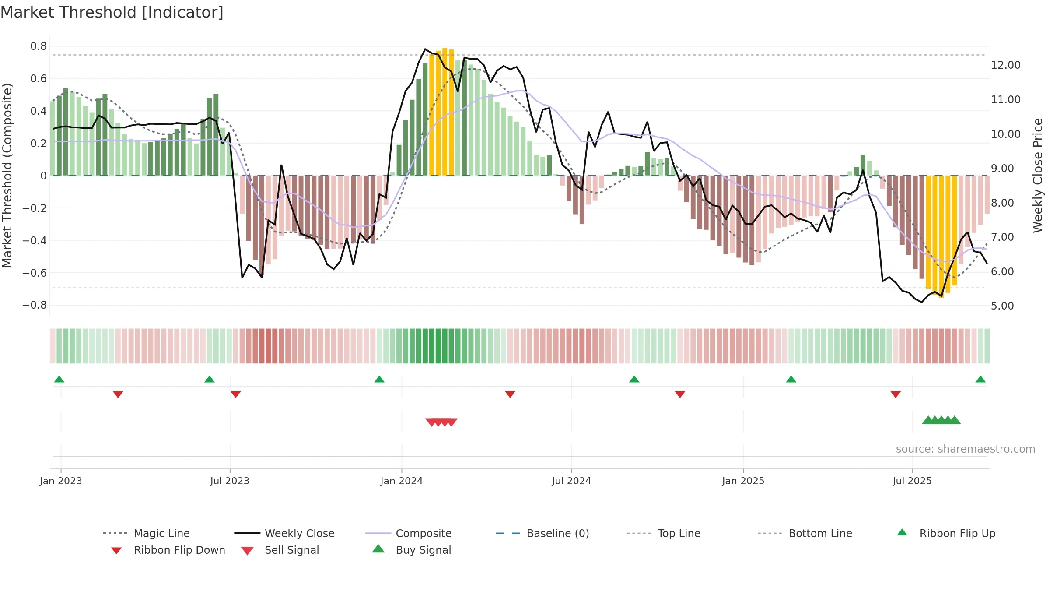Click the Weekly Close Price axis title
The height and width of the screenshot is (591, 1050).
[x=1038, y=175]
